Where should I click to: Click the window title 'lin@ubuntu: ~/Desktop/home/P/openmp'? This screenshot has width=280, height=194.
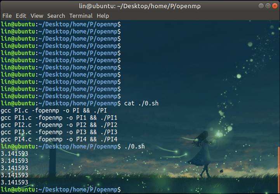pos(140,6)
